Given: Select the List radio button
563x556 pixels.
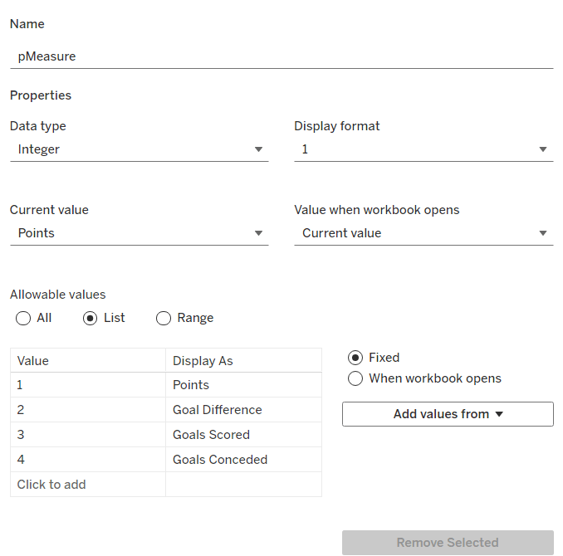Looking at the screenshot, I should 91,318.
